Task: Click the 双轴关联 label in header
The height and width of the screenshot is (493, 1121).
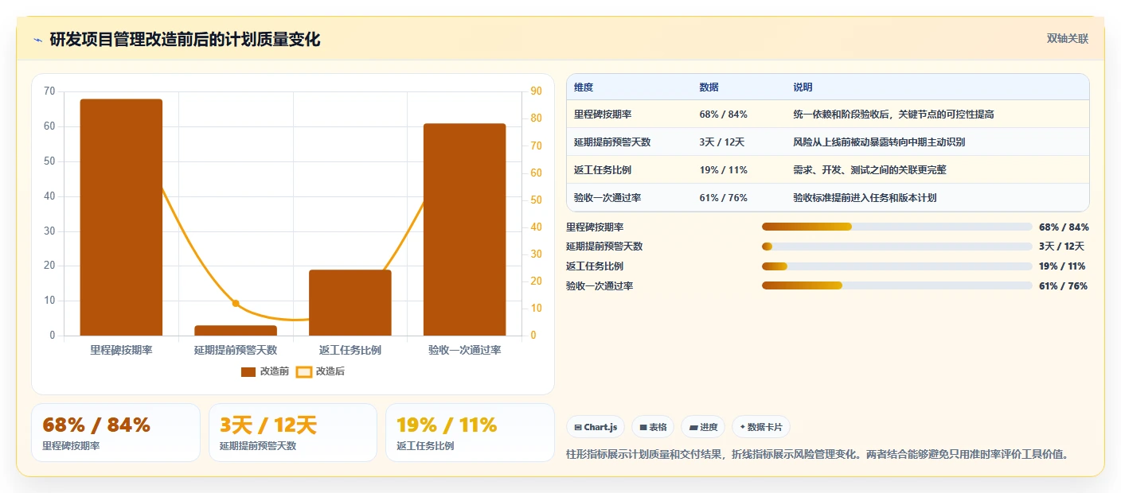Action: pyautogui.click(x=1067, y=38)
